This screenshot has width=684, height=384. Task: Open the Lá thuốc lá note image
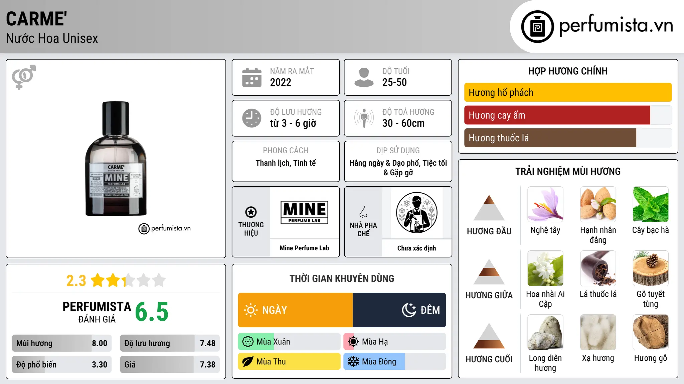click(598, 268)
